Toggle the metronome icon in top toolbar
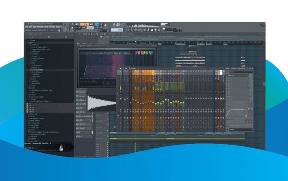 click(72, 24)
